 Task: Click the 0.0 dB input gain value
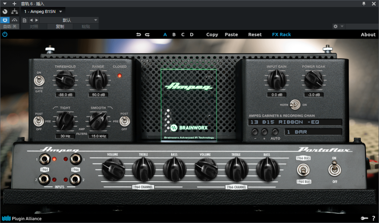(277, 95)
